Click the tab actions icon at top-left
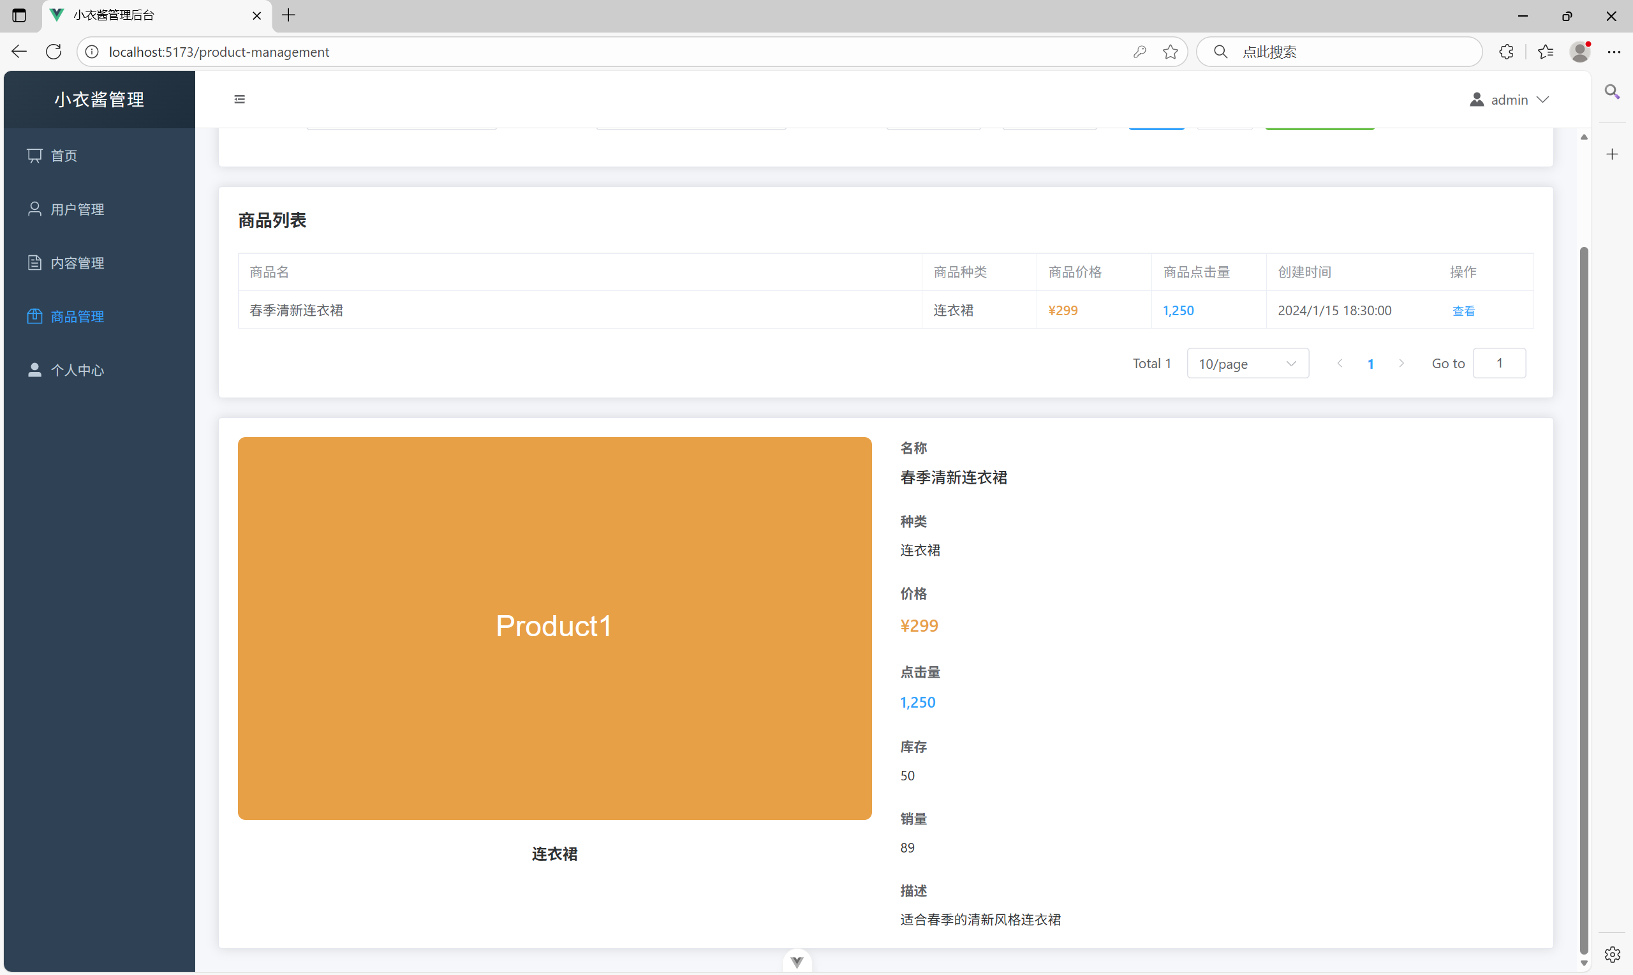 (x=19, y=15)
